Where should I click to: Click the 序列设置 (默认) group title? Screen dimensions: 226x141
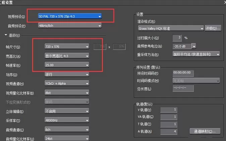[148, 67]
